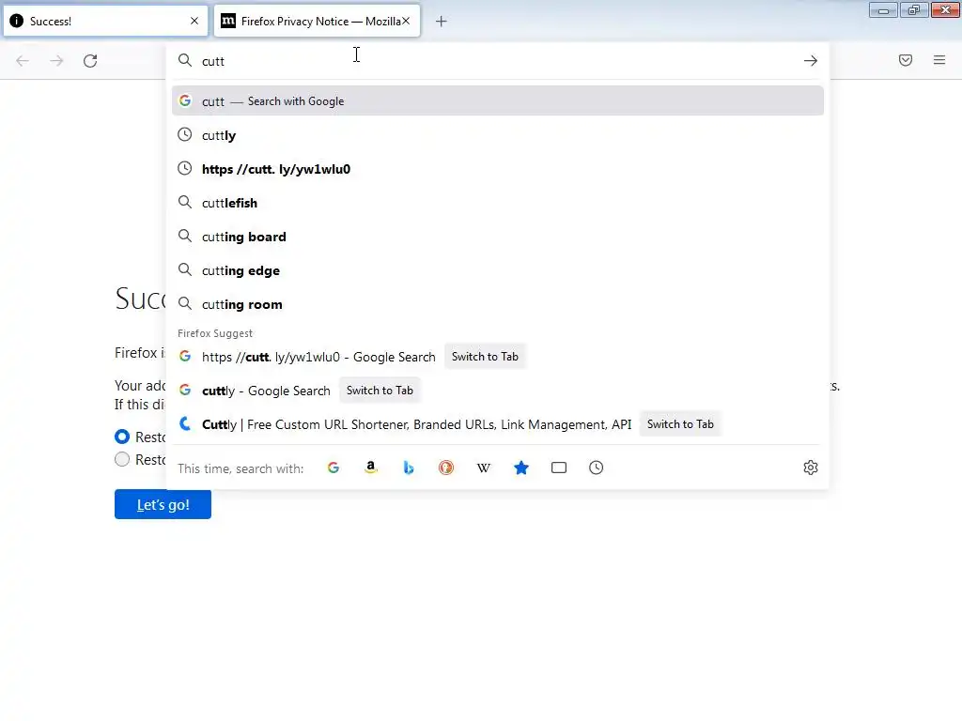Viewport: 962px width, 721px height.
Task: Select the 'cuttlefish' search suggestion
Action: [498, 203]
